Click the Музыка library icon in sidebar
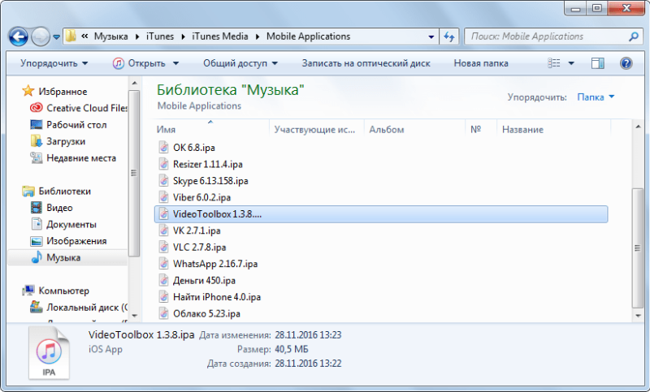650x392 pixels. click(x=37, y=257)
